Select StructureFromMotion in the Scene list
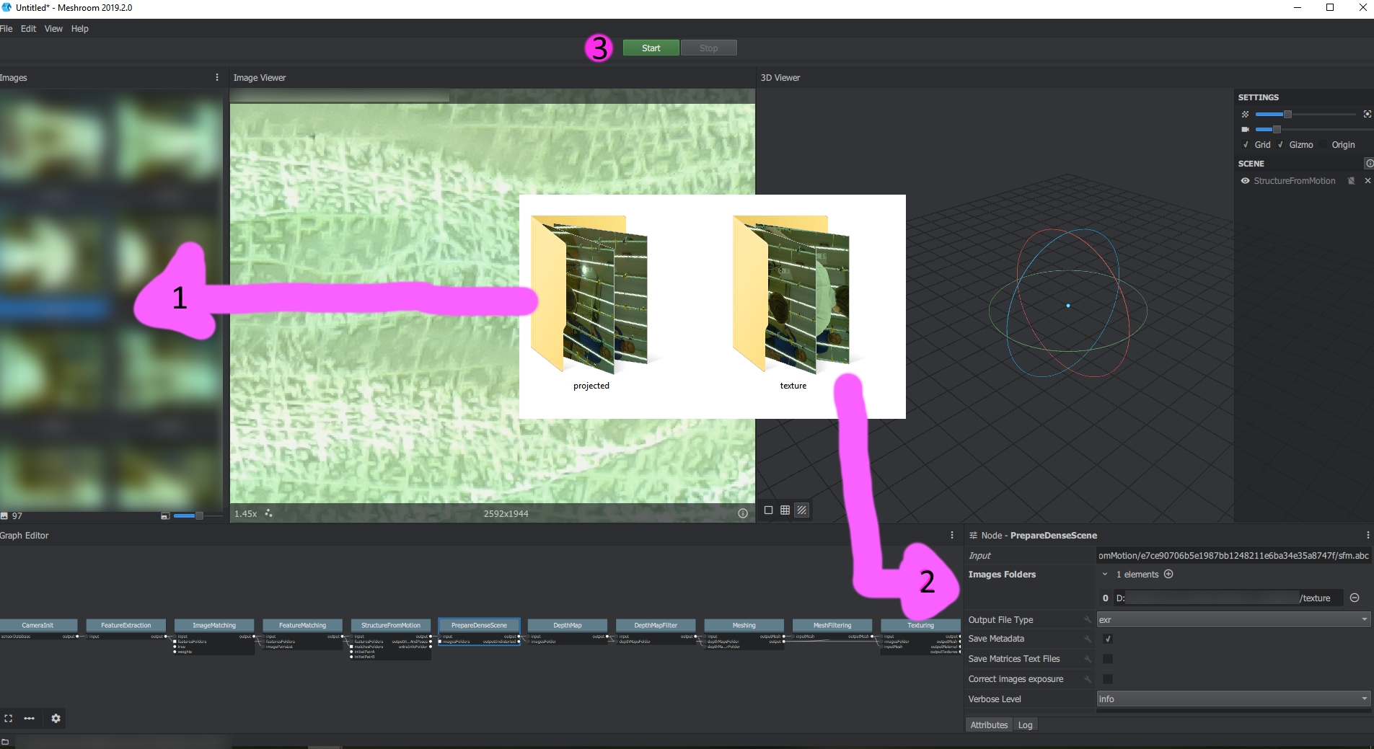The width and height of the screenshot is (1374, 749). pyautogui.click(x=1294, y=181)
